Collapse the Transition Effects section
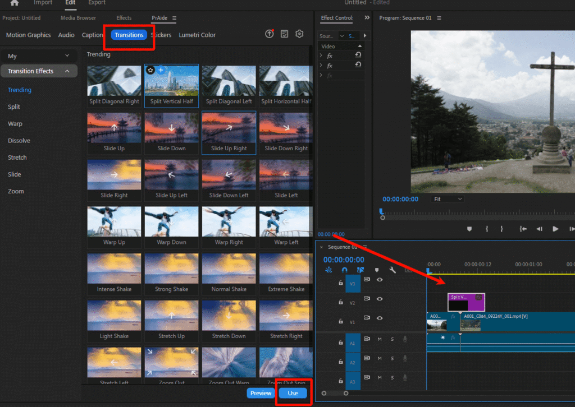The image size is (575, 407). click(x=67, y=71)
